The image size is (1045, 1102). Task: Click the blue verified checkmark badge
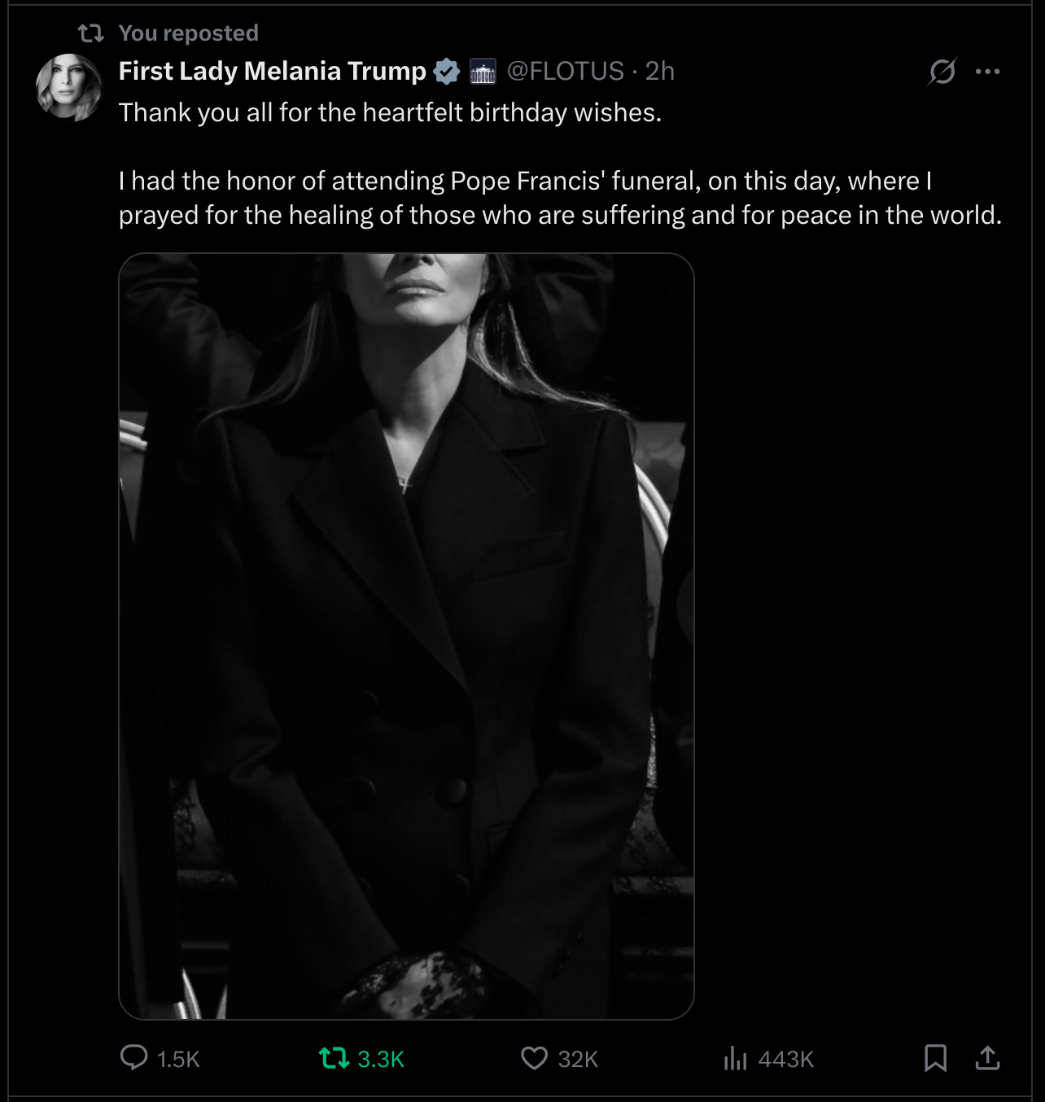446,72
